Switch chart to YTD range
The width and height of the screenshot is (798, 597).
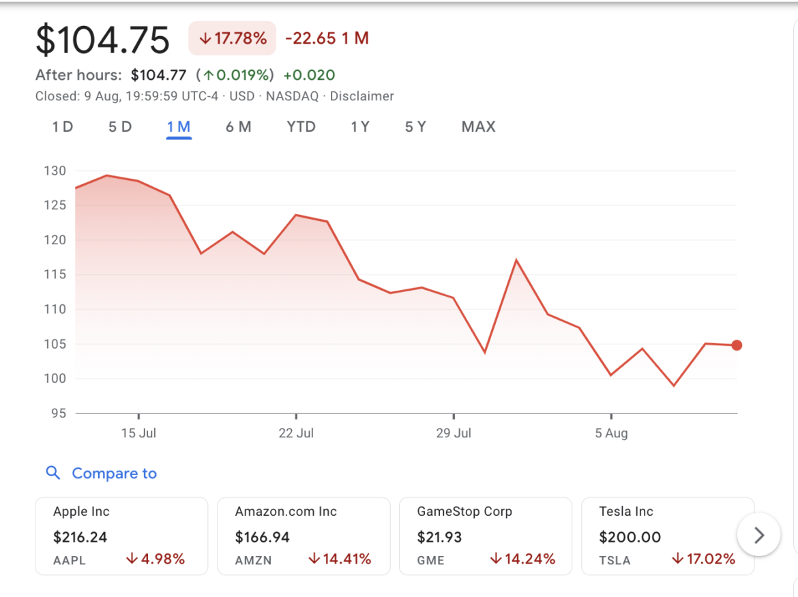pyautogui.click(x=301, y=127)
